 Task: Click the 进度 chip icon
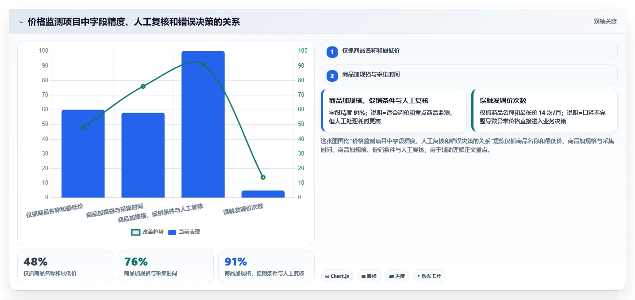[x=392, y=276]
